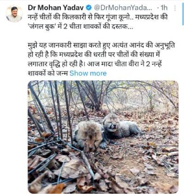This screenshot has width=184, height=194.
Task: Click the "Dr Mohan Yadav" display name
Action: [x=56, y=8]
